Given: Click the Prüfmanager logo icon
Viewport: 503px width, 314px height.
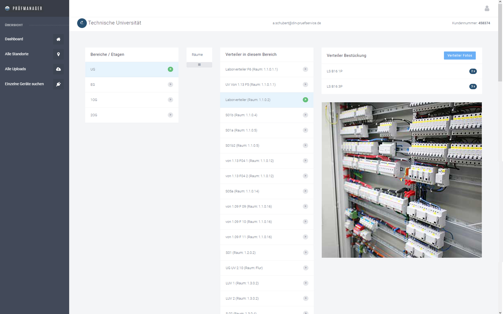Looking at the screenshot, I should click(7, 8).
